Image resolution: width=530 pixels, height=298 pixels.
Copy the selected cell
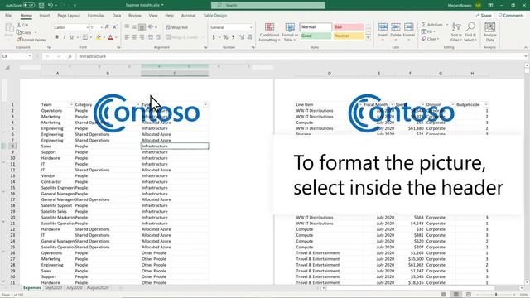[x=24, y=32]
